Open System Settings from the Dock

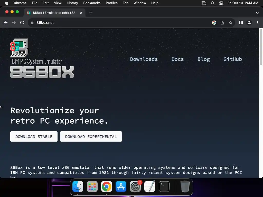pos(135,186)
